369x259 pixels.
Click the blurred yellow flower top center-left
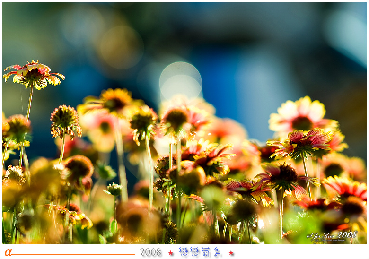coord(114,100)
